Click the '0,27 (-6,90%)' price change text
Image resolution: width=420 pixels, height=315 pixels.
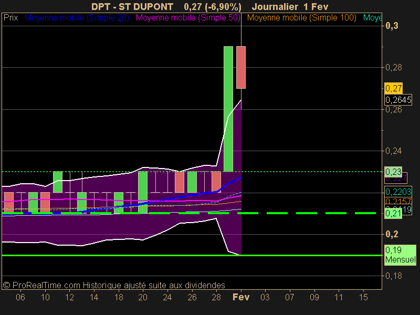pyautogui.click(x=213, y=7)
